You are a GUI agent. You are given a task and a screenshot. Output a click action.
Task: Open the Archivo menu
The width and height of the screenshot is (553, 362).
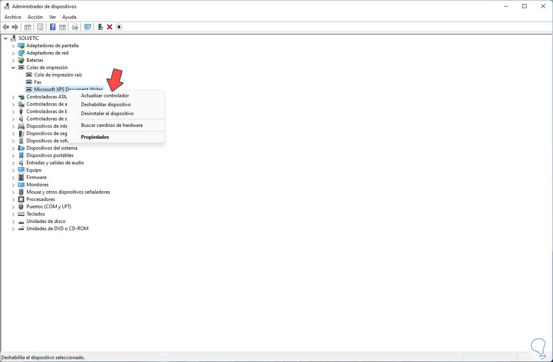tap(13, 17)
